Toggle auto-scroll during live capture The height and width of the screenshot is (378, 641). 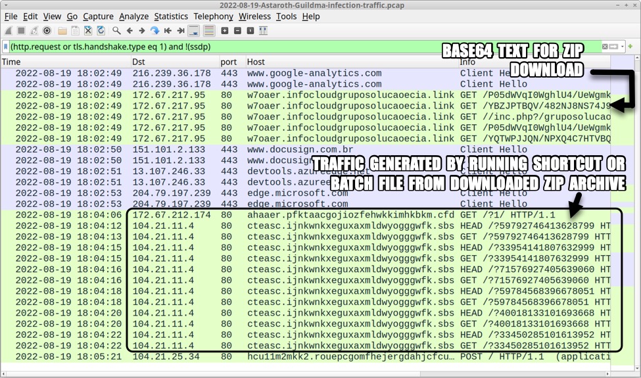tap(194, 31)
